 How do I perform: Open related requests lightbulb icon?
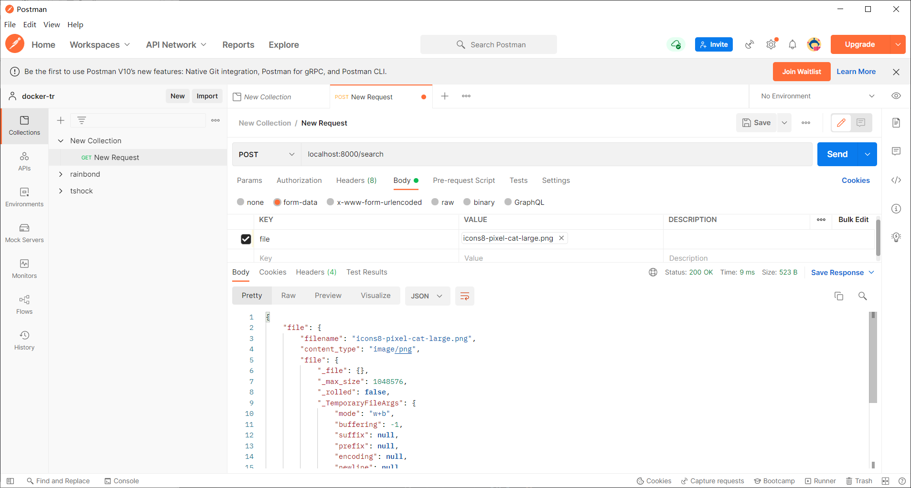click(896, 237)
